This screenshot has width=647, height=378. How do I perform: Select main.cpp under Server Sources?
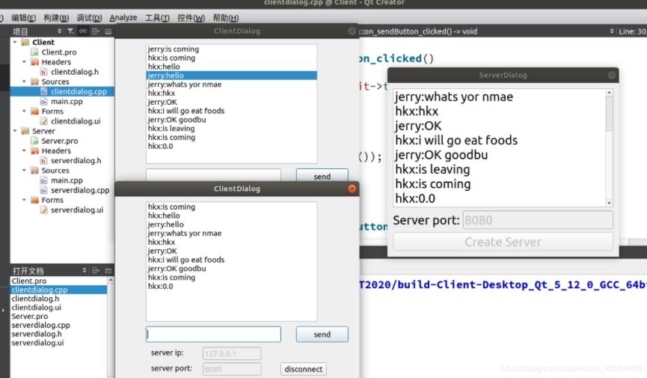point(67,180)
